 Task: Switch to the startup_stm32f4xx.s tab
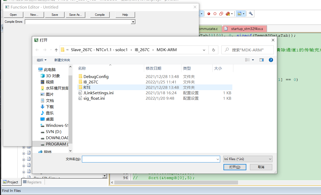point(244,28)
